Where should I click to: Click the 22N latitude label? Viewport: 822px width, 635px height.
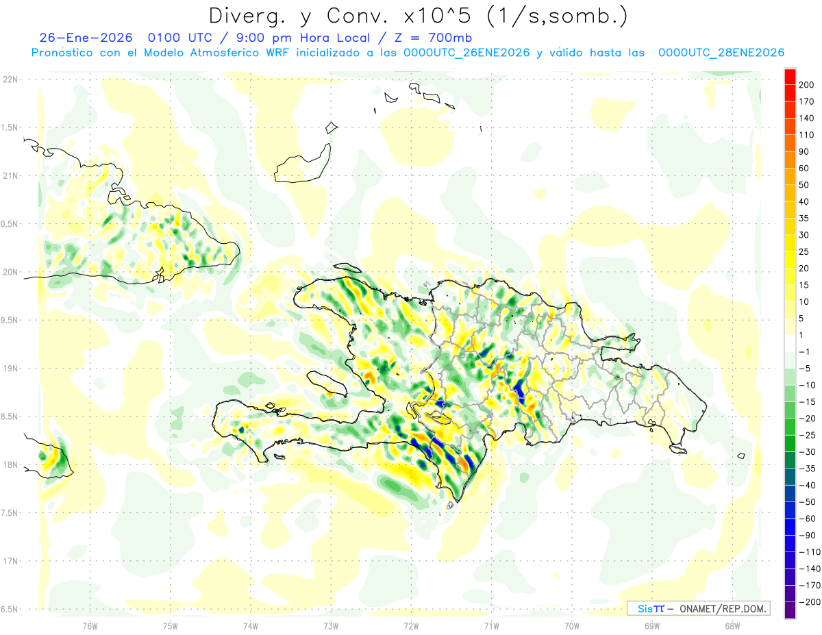(x=10, y=79)
